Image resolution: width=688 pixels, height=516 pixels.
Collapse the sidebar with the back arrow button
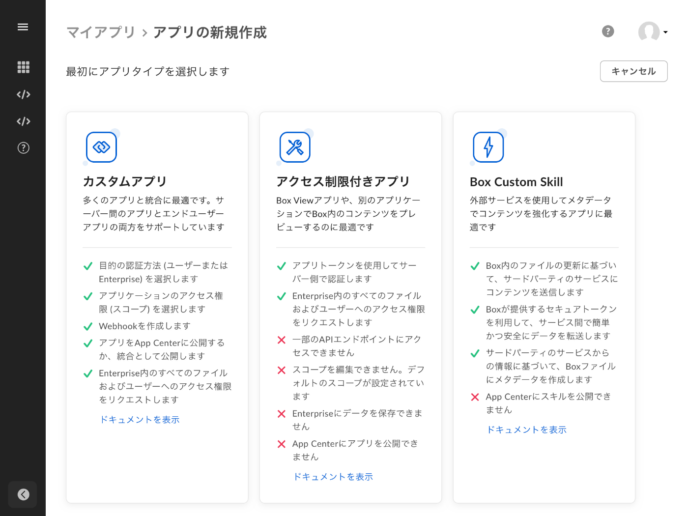(23, 494)
